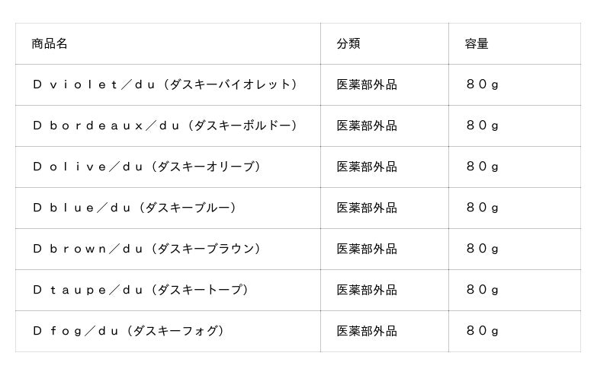Viewport: 610px width, 375px height.
Task: Click 医薬部外品 in the D fog row
Action: pos(367,331)
